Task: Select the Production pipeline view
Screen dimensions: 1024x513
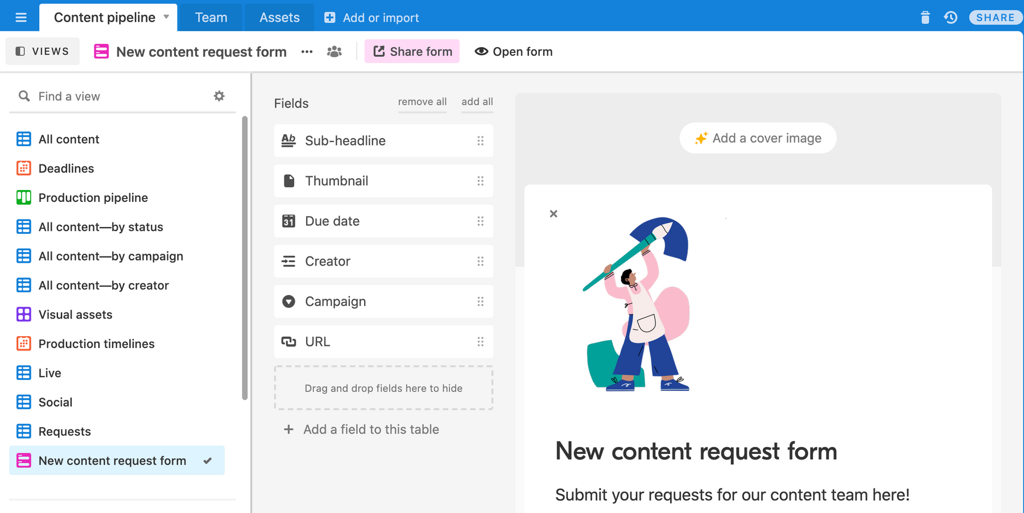Action: pos(93,198)
